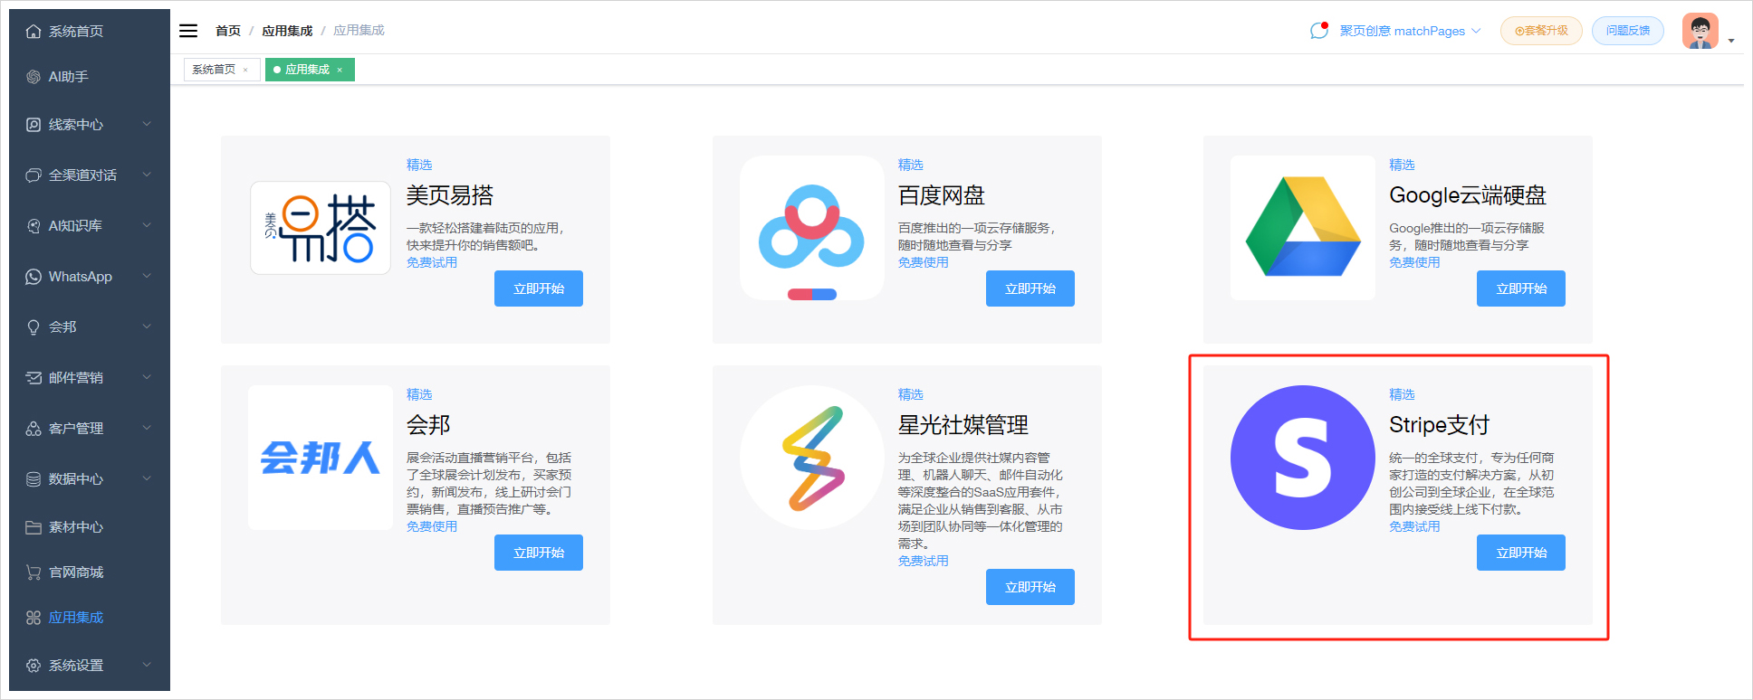Click the Google云端硬盘 card title
1753x700 pixels.
[1468, 195]
